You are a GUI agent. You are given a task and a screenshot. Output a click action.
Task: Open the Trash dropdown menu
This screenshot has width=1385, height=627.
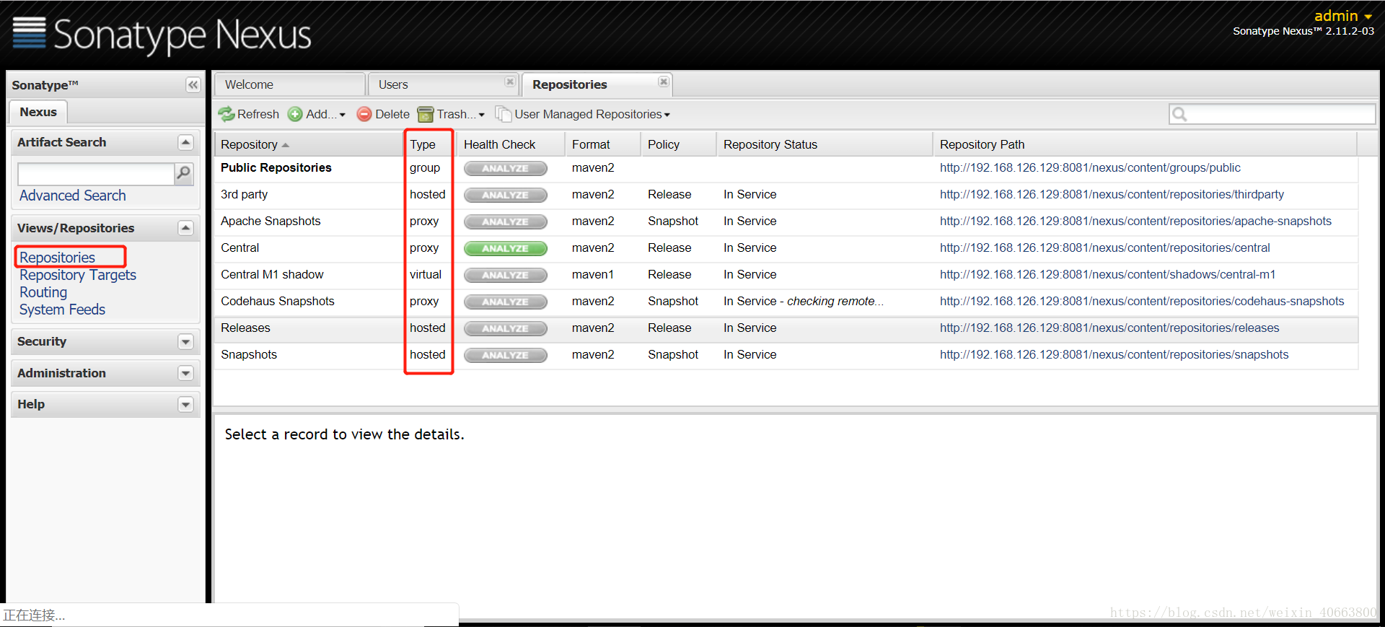point(481,115)
